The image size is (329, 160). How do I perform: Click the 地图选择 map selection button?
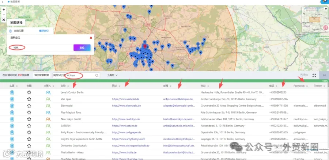click(x=16, y=22)
